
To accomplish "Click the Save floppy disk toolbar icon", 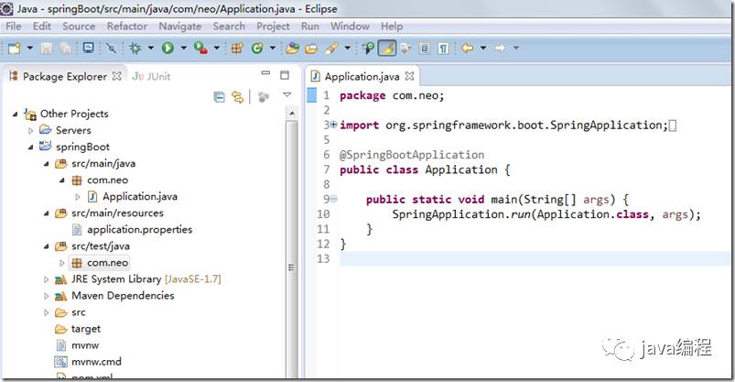I will point(46,48).
